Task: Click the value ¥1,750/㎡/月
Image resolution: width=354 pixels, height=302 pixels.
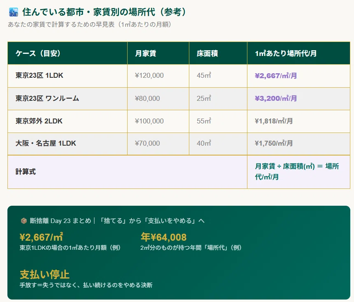Action: [274, 143]
